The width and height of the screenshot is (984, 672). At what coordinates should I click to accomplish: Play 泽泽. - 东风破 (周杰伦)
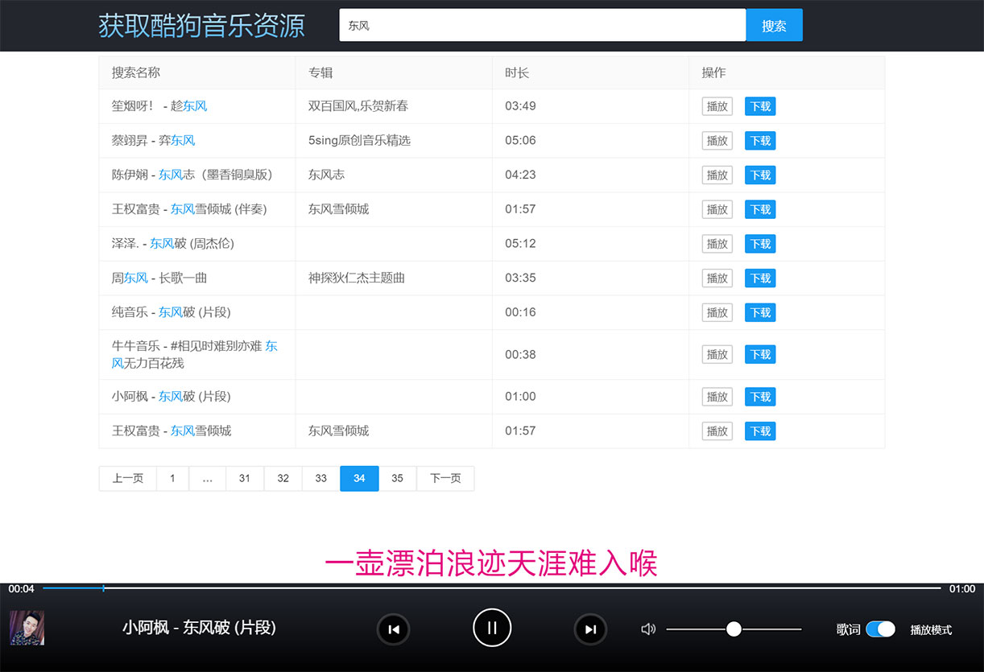(717, 243)
